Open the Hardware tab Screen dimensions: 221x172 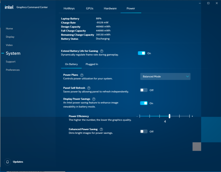click(110, 8)
